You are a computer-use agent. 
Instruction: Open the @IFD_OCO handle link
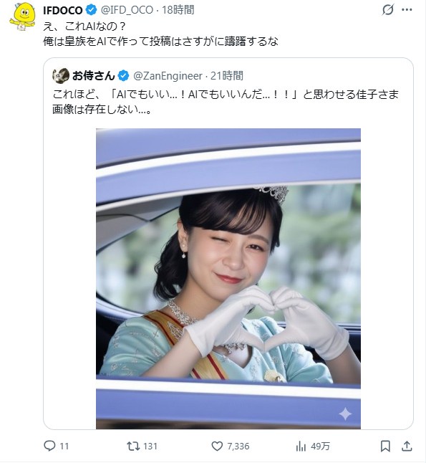pyautogui.click(x=127, y=10)
